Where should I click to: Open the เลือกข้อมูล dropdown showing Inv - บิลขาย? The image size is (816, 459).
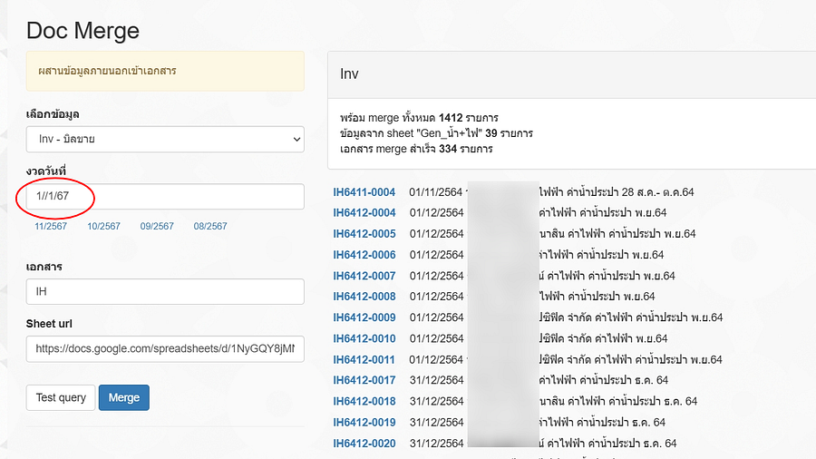coord(165,139)
